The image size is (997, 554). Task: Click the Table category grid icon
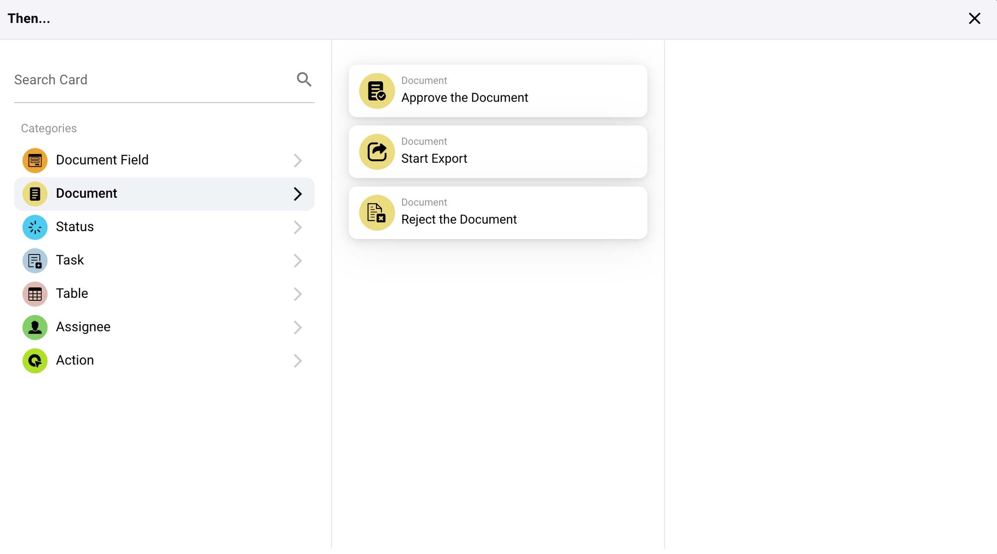[x=35, y=294]
